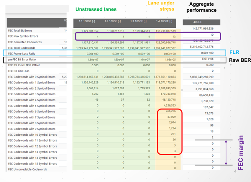
Task: Click FEC Codewords with 14 Symbol Errors label
Action: point(33,158)
